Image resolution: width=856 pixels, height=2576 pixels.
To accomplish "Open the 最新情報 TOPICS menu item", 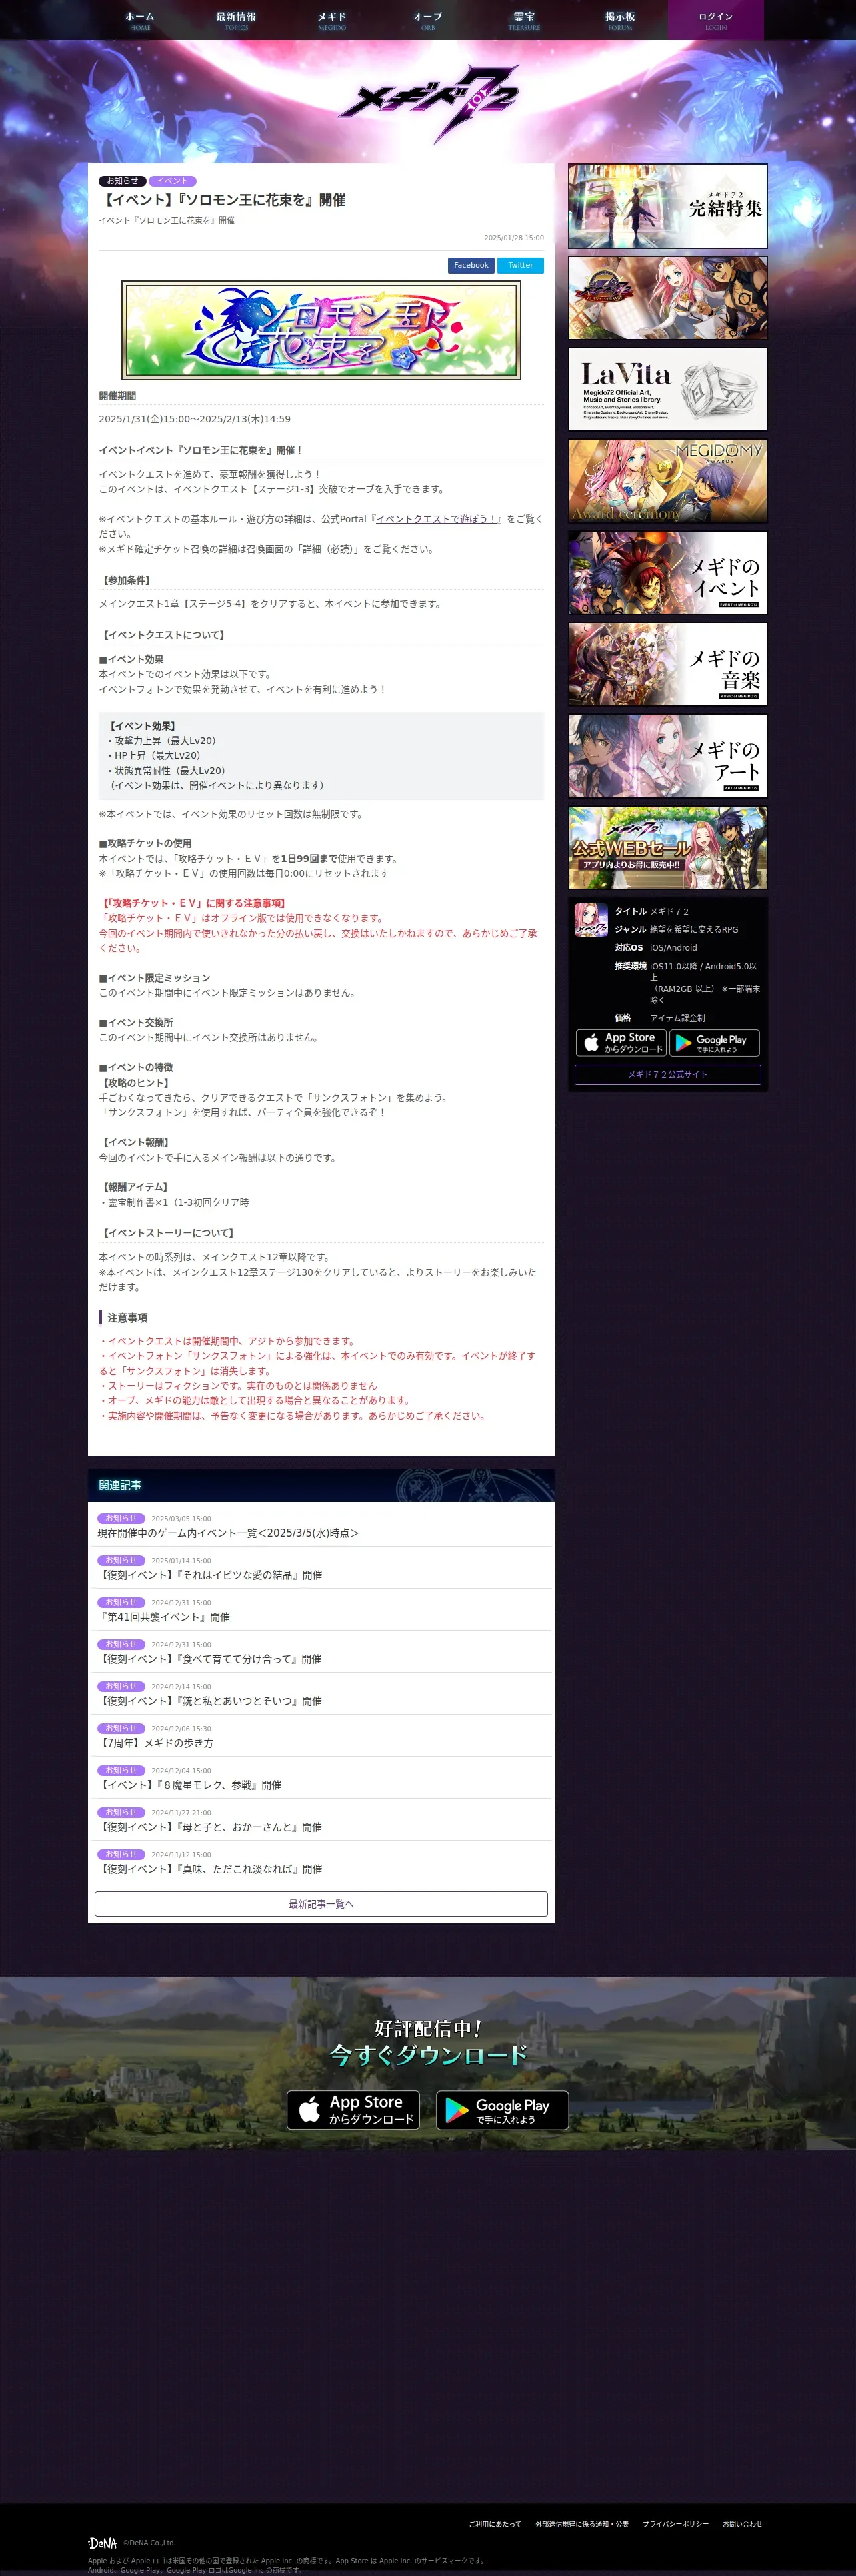I will 236,20.
